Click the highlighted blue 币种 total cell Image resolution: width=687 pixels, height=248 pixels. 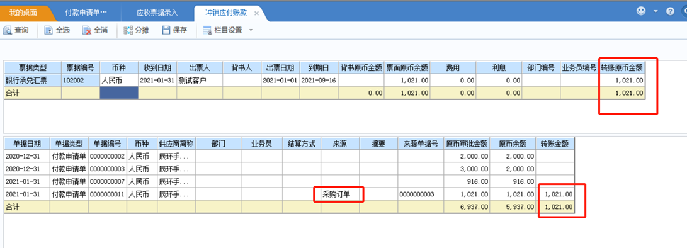119,93
